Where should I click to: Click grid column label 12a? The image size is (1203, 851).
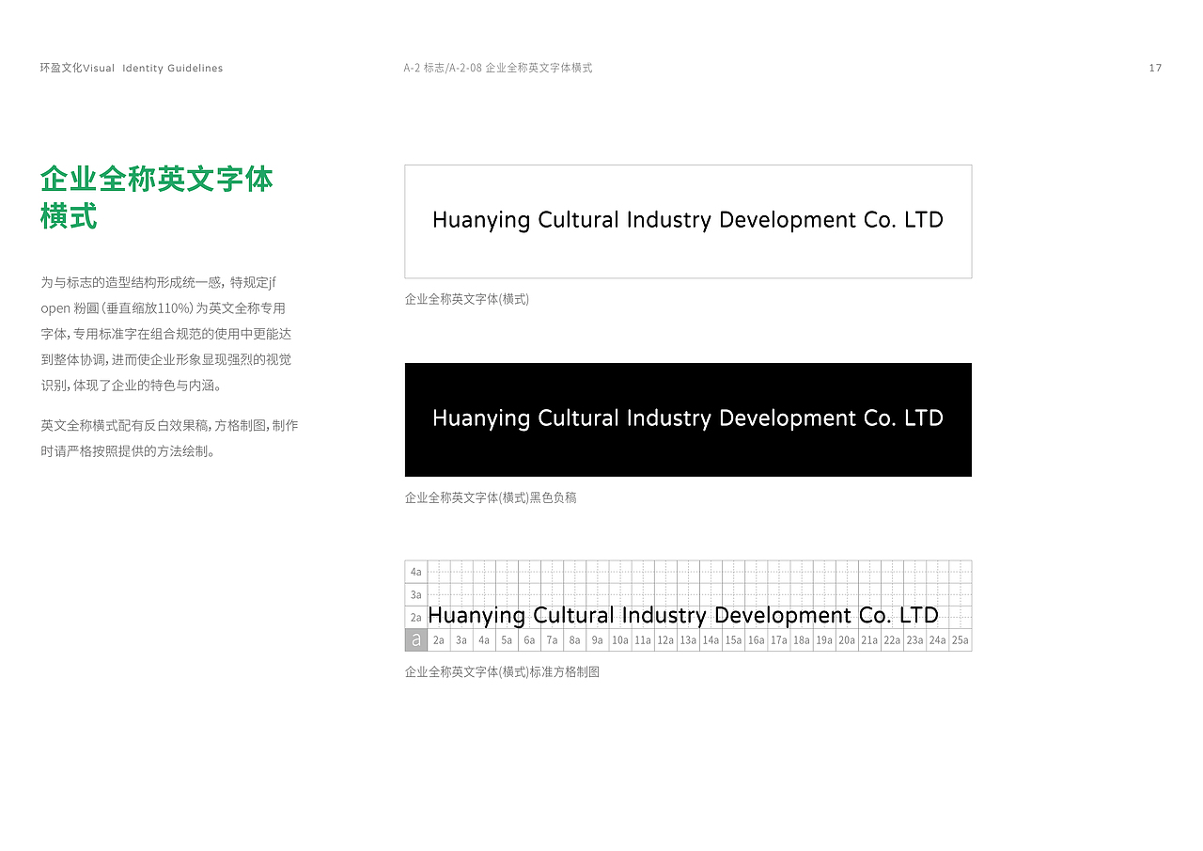pyautogui.click(x=665, y=640)
